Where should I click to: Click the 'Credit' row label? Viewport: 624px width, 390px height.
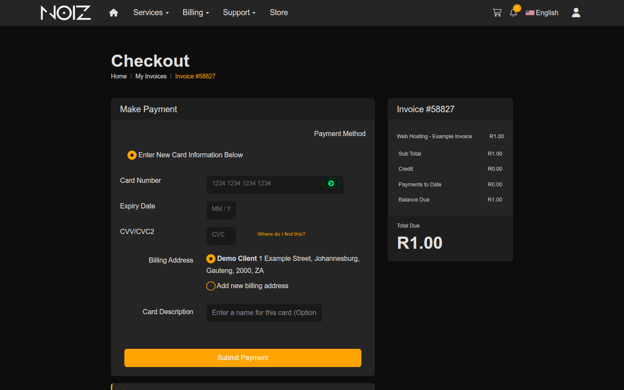coord(406,169)
